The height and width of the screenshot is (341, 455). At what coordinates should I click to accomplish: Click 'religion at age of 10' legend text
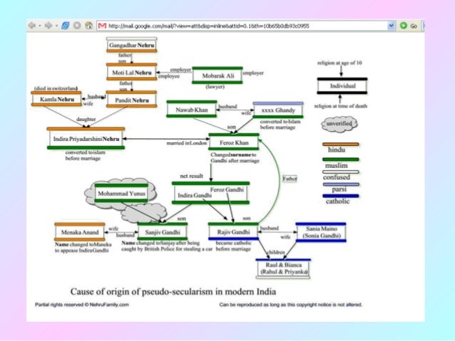(x=339, y=63)
